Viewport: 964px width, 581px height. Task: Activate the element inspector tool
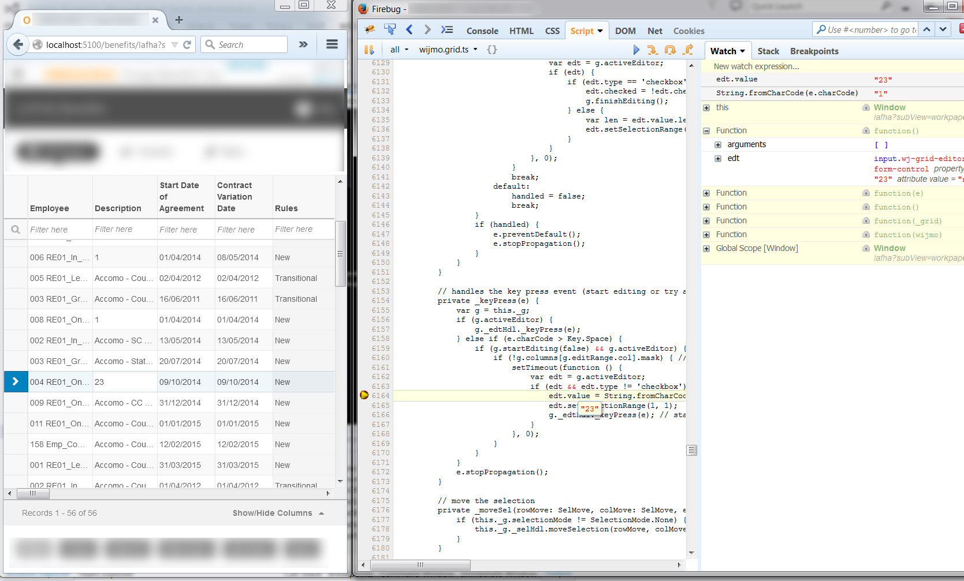coord(390,30)
